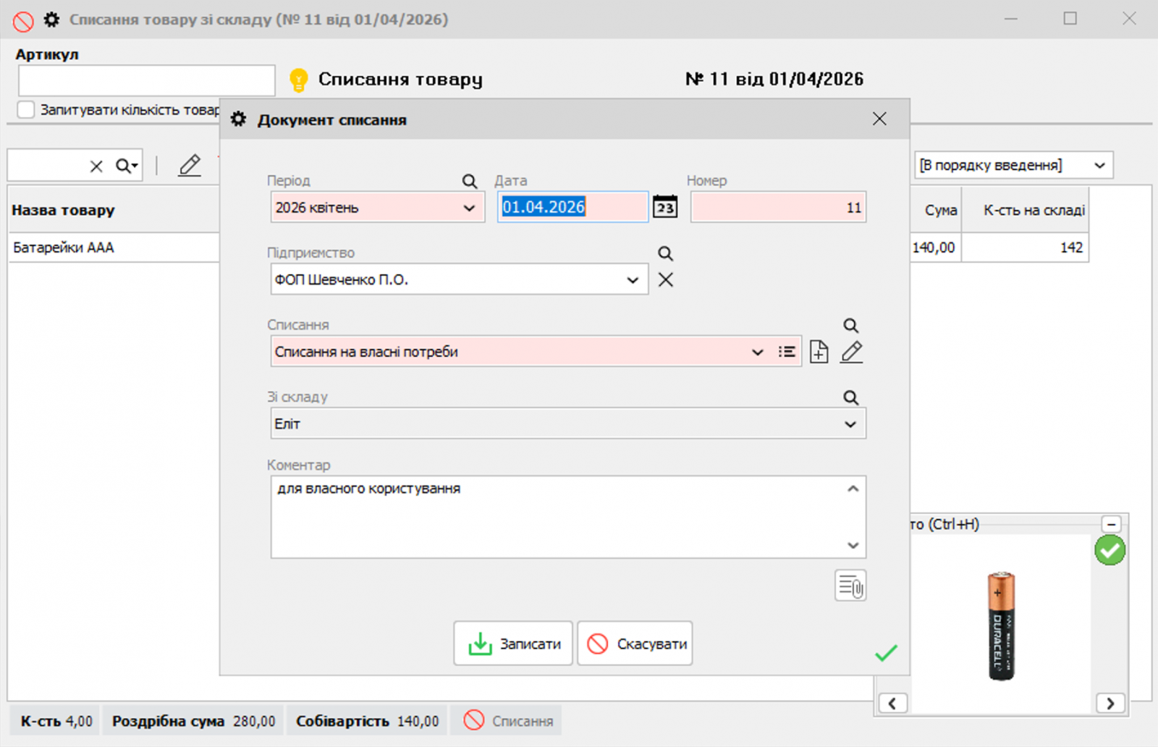This screenshot has width=1158, height=747.
Task: Open the calendar icon next to Дата
Action: 664,207
